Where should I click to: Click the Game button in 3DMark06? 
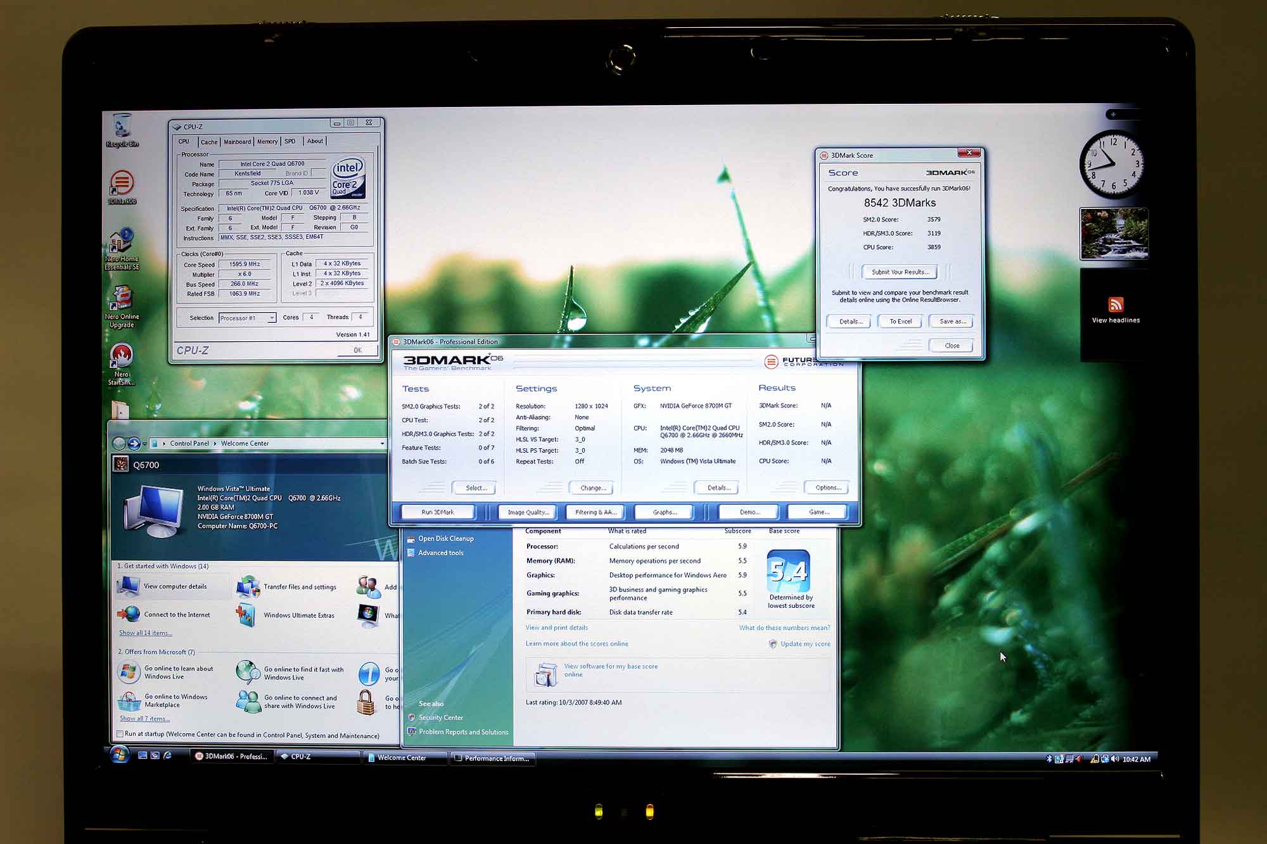(818, 512)
